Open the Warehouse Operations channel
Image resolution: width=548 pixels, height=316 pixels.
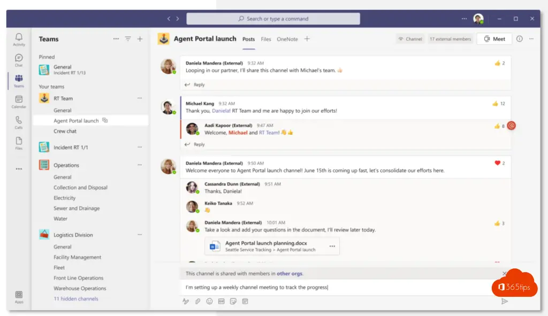point(80,288)
